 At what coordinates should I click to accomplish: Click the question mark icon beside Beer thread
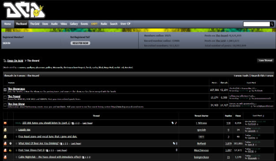[11, 143]
